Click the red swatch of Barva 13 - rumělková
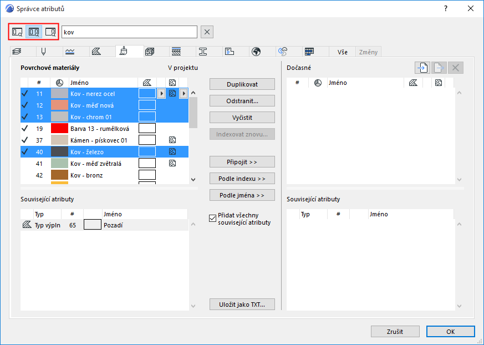Screen dimensions: 484x345 click(x=59, y=128)
